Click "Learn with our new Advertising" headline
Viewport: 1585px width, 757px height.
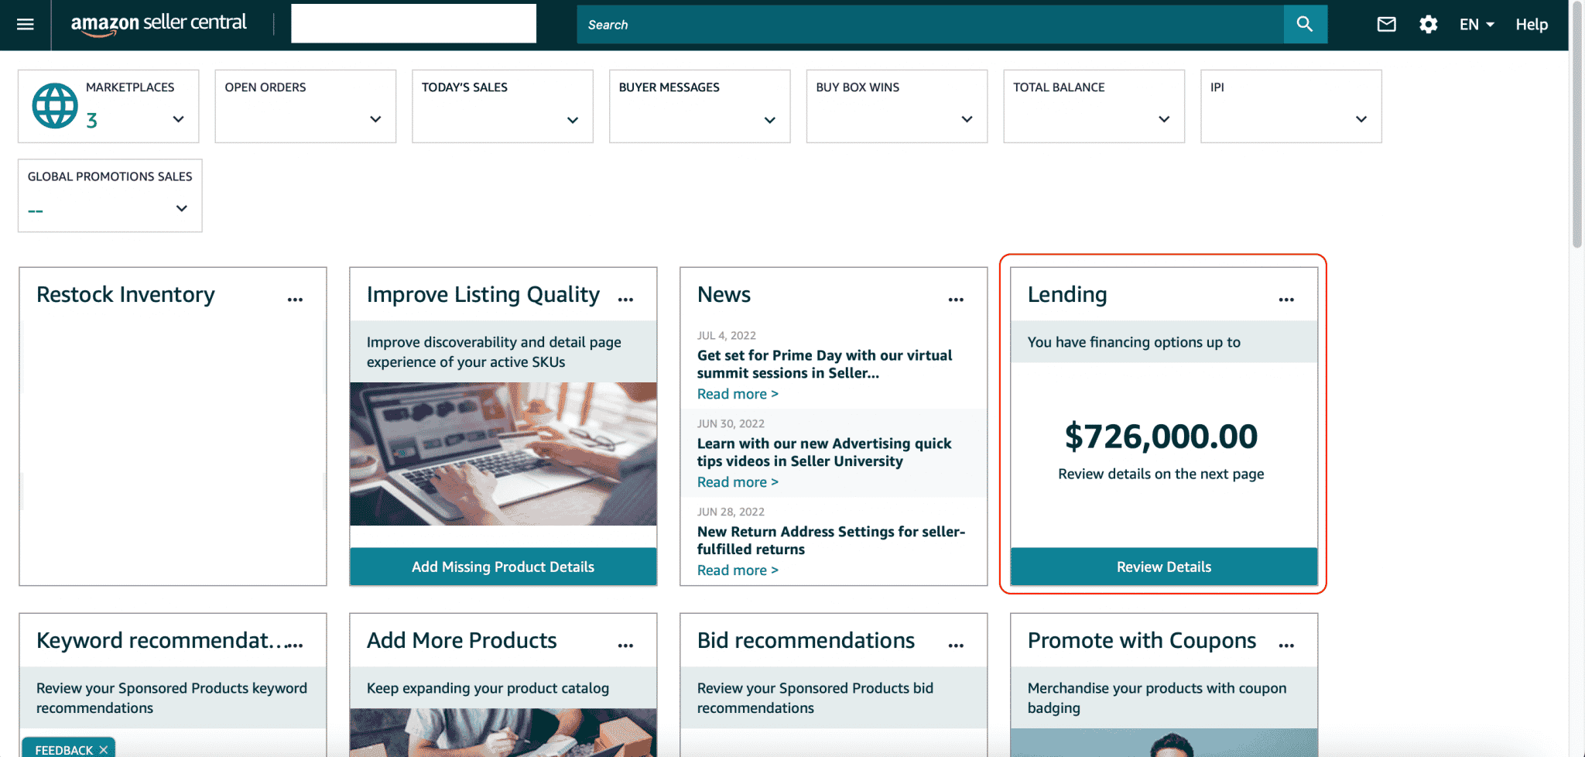tap(824, 452)
